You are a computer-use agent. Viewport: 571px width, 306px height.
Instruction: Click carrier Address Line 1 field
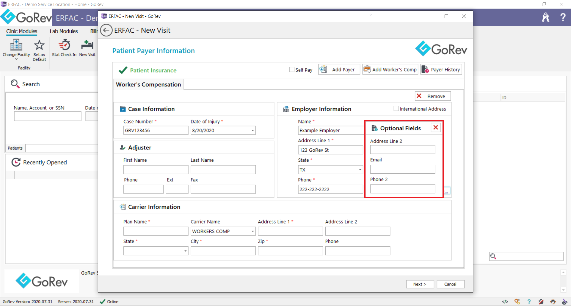pyautogui.click(x=290, y=231)
